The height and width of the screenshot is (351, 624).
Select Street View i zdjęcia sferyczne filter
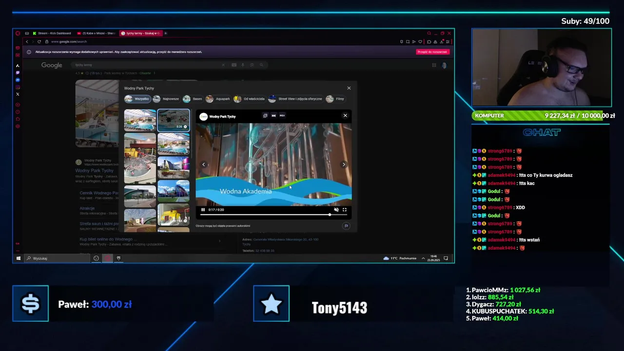[296, 99]
